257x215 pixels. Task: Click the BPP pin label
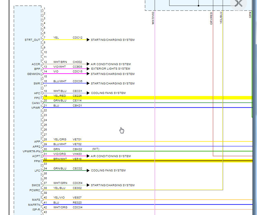pos(37,69)
